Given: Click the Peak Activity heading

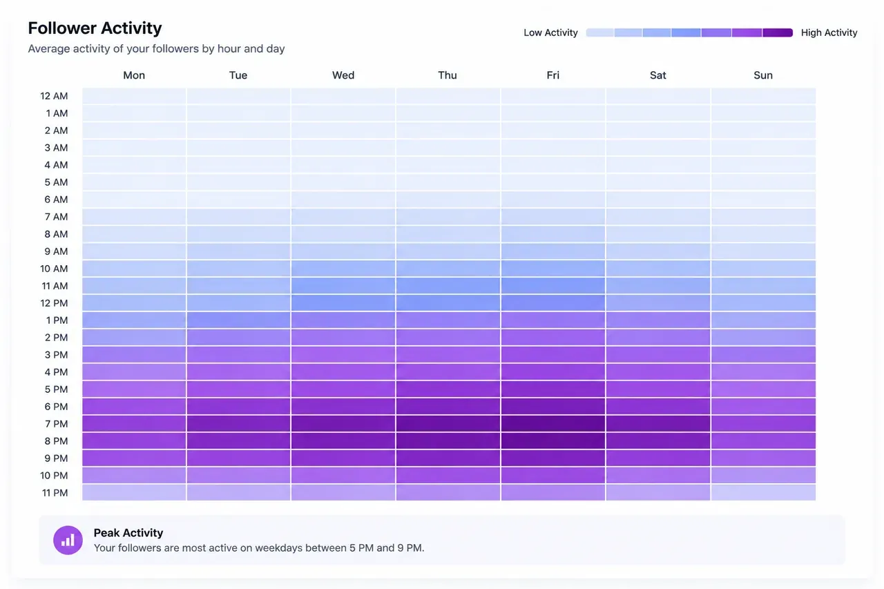Looking at the screenshot, I should point(128,532).
